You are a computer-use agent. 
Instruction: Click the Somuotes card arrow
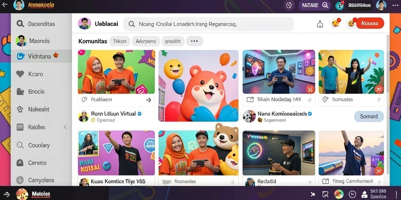pyautogui.click(x=379, y=100)
